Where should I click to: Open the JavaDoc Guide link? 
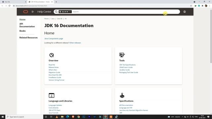click(125, 70)
